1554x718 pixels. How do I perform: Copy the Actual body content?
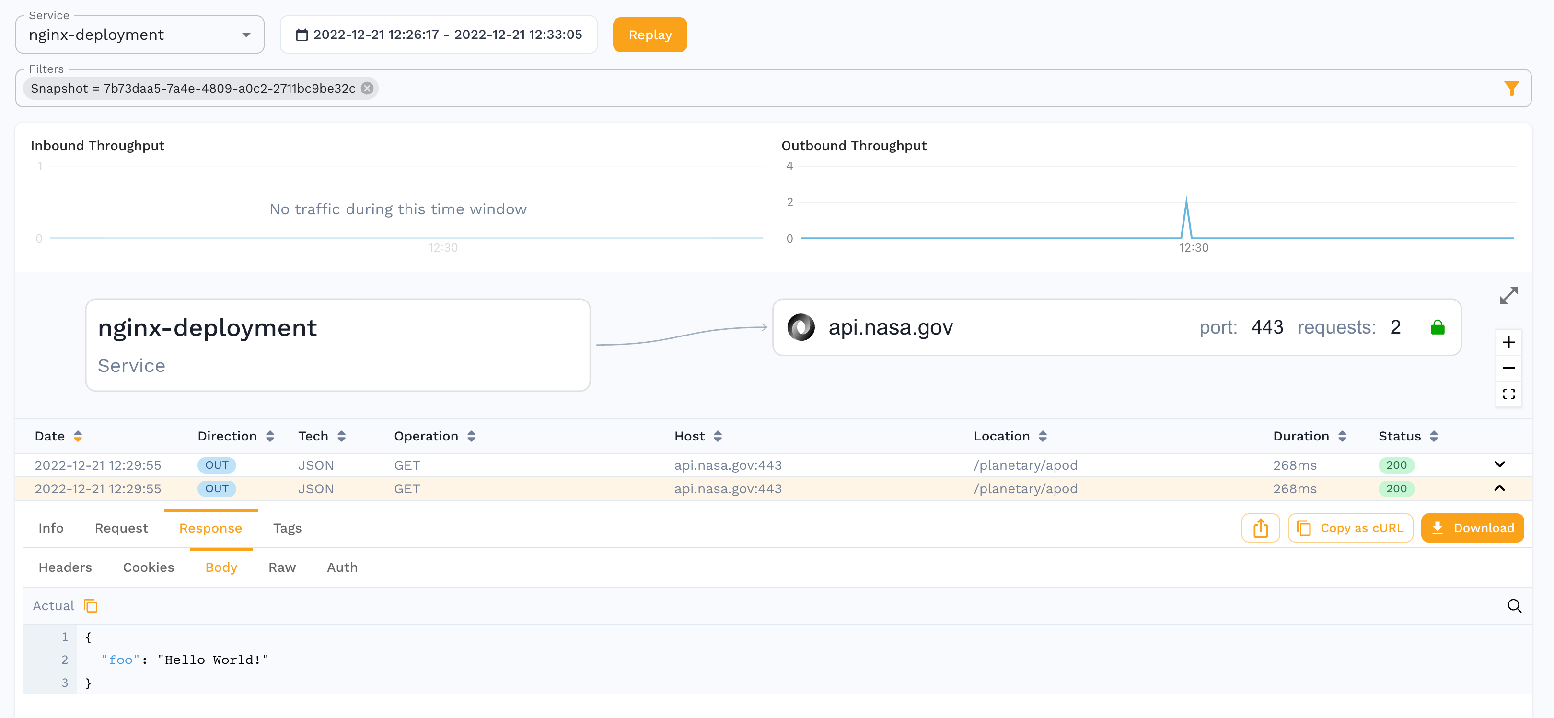[x=91, y=606]
